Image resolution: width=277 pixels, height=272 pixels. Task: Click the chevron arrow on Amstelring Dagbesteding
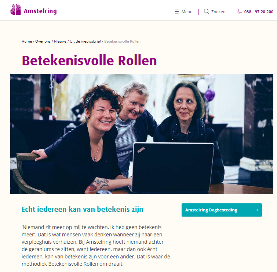257,210
